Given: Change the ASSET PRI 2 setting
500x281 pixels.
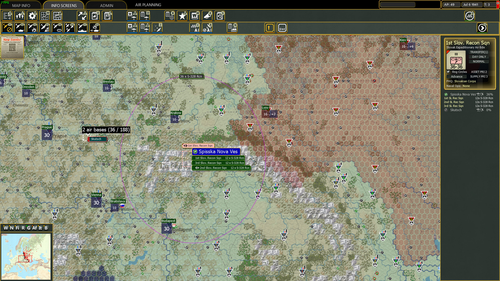Looking at the screenshot, I should [x=479, y=72].
